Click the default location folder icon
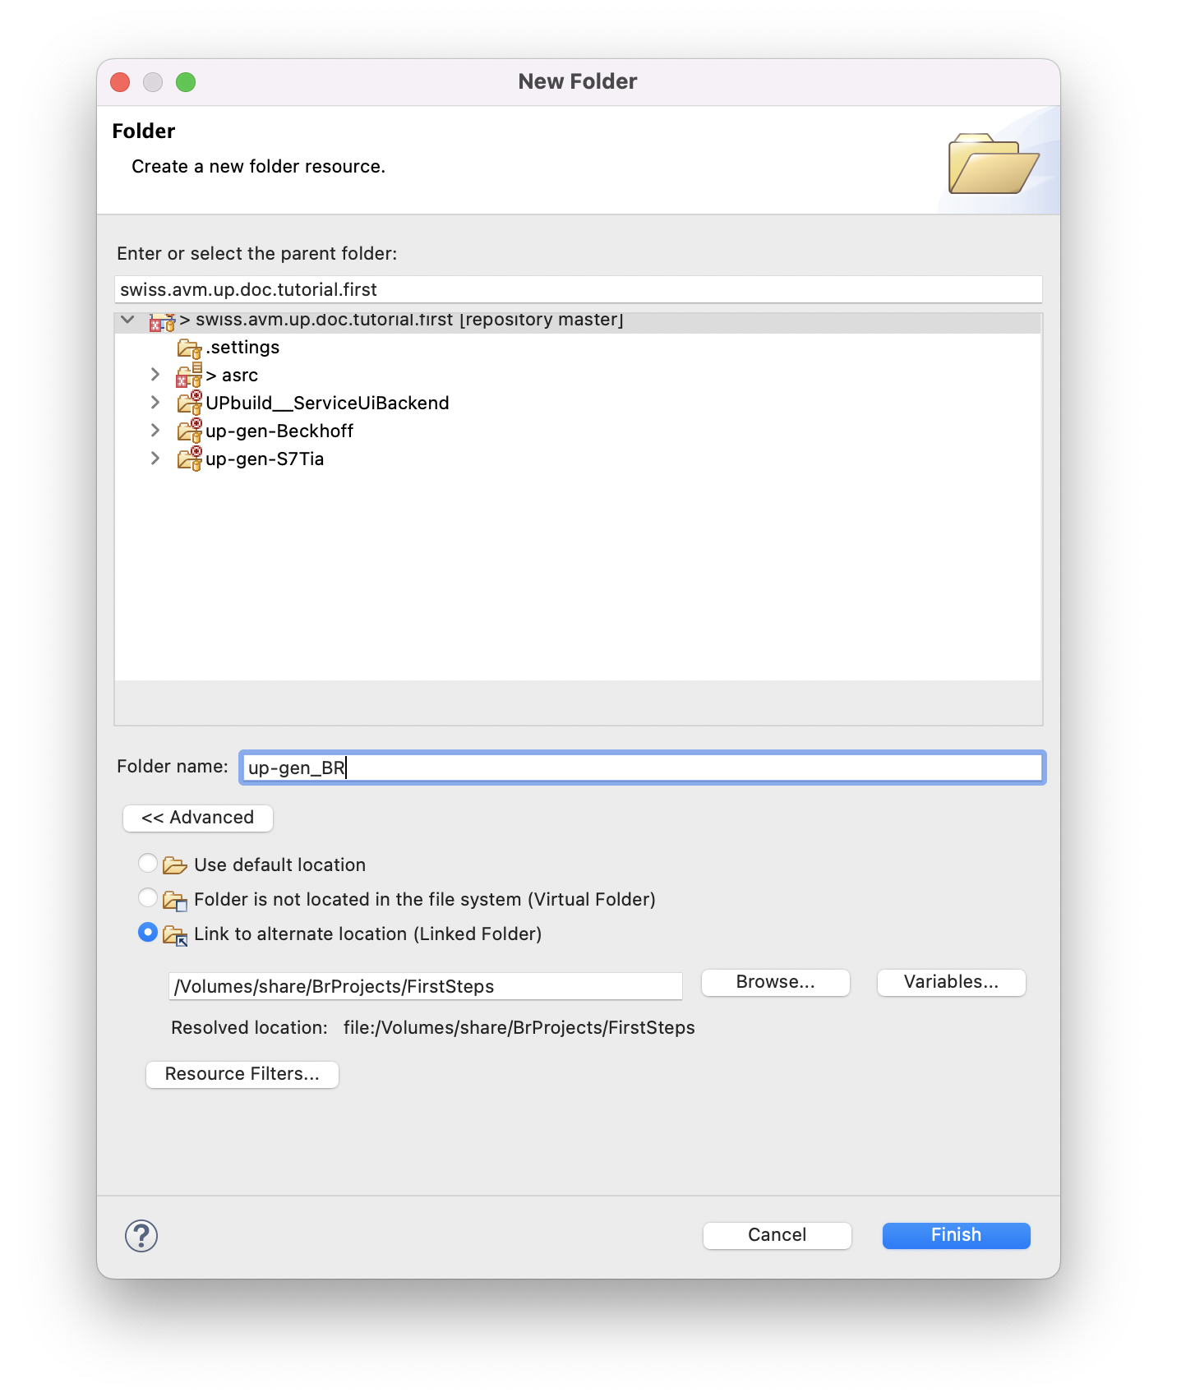Viewport: 1195px width, 1397px height. [x=175, y=864]
